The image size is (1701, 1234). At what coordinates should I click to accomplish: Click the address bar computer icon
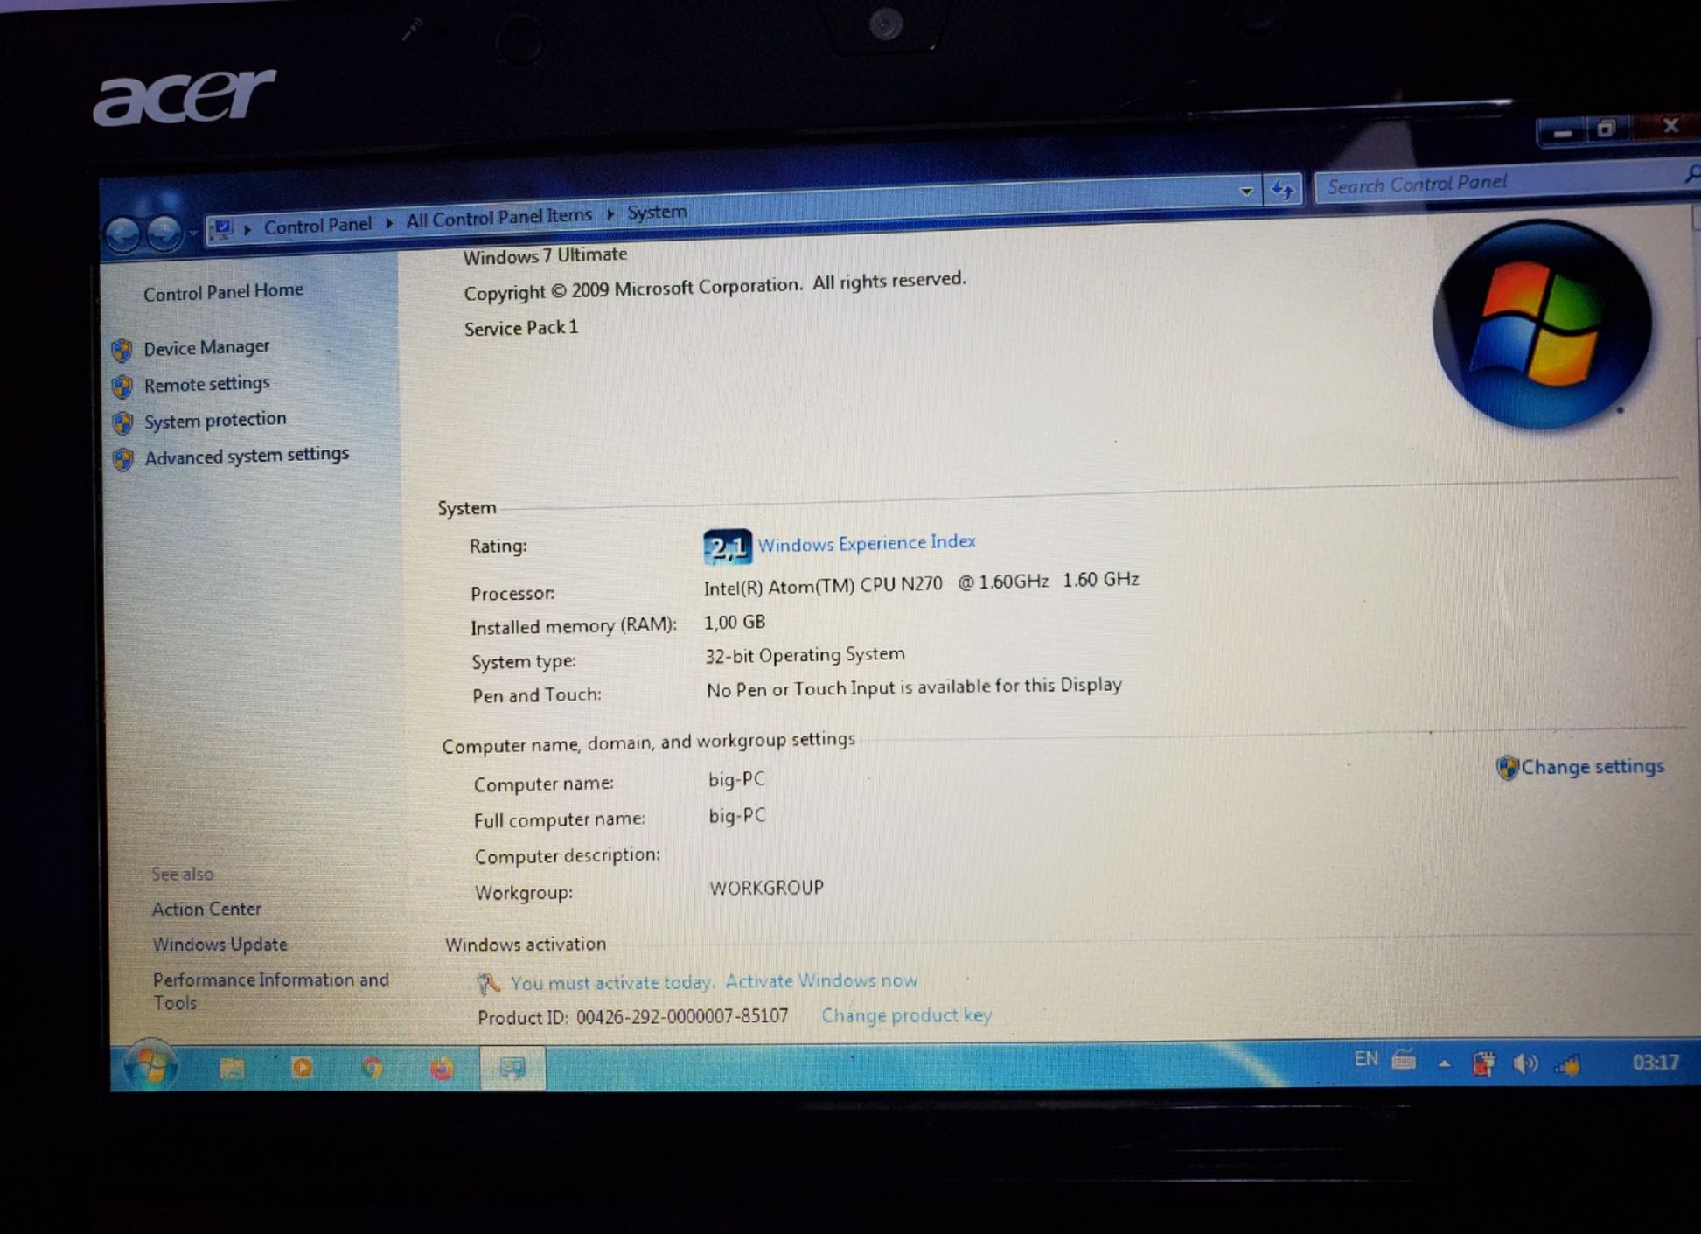[x=223, y=229]
